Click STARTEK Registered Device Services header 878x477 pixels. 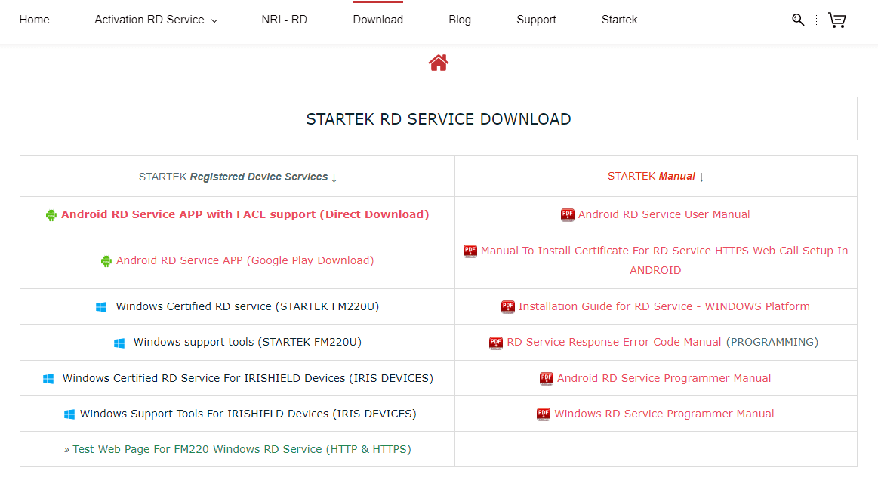point(237,177)
